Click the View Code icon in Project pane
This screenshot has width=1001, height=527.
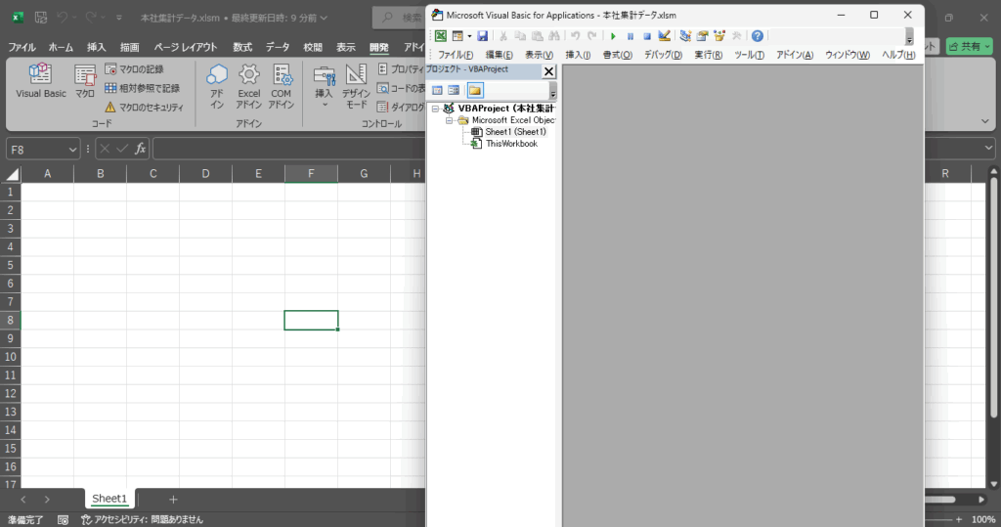(437, 90)
